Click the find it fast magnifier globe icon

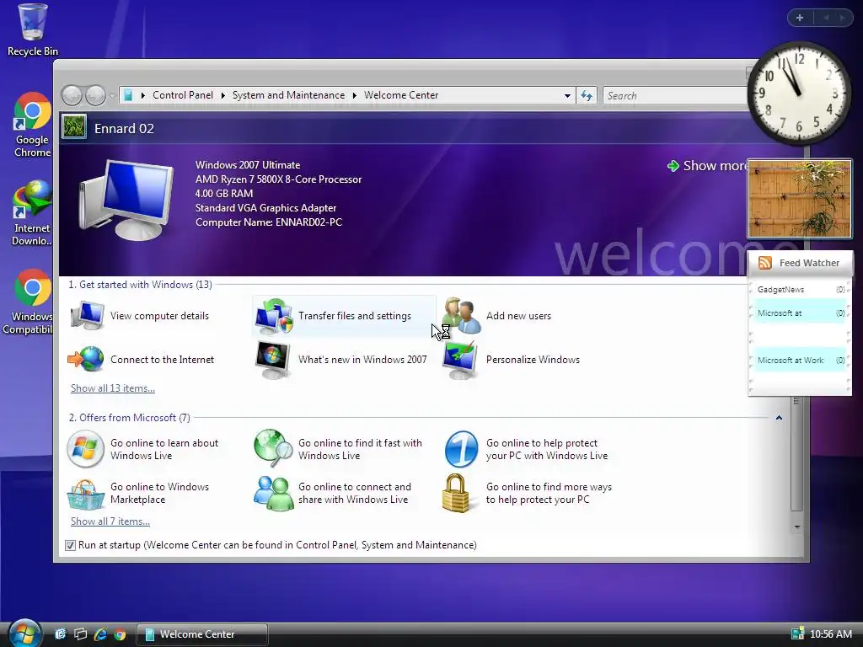pos(273,448)
